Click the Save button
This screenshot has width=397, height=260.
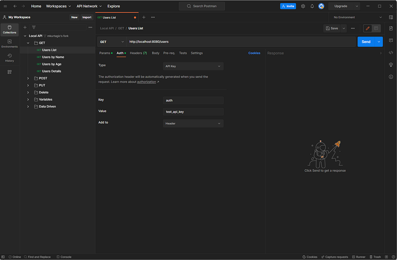(332, 28)
